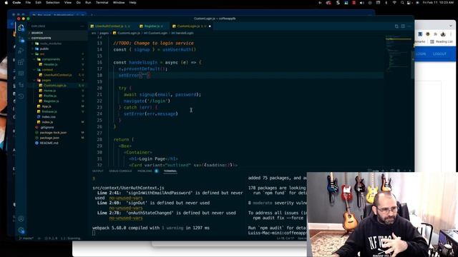The image size is (458, 257).
Task: Click the first no-unused-vars link in terminal
Action: (x=126, y=198)
